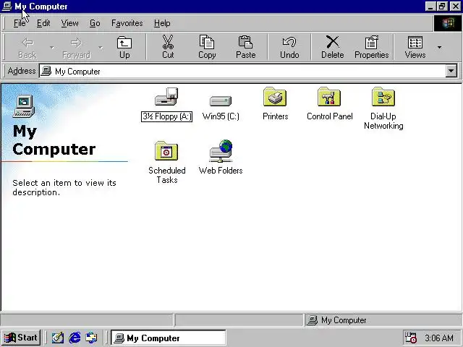Viewport: 463px width, 347px height.
Task: Open the Help menu
Action: [162, 23]
